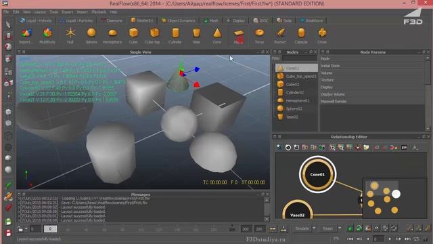The height and width of the screenshot is (244, 433).
Task: Click the timeline current frame slider handle
Action: [50, 229]
